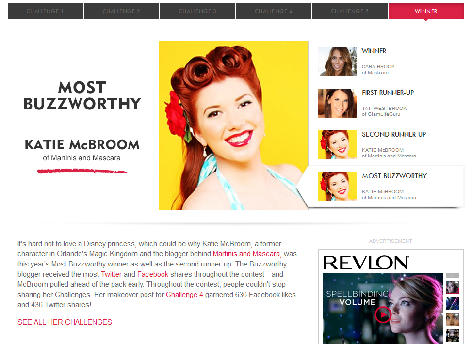Select the third Revlon ad thumbnail
The height and width of the screenshot is (344, 472).
(452, 319)
